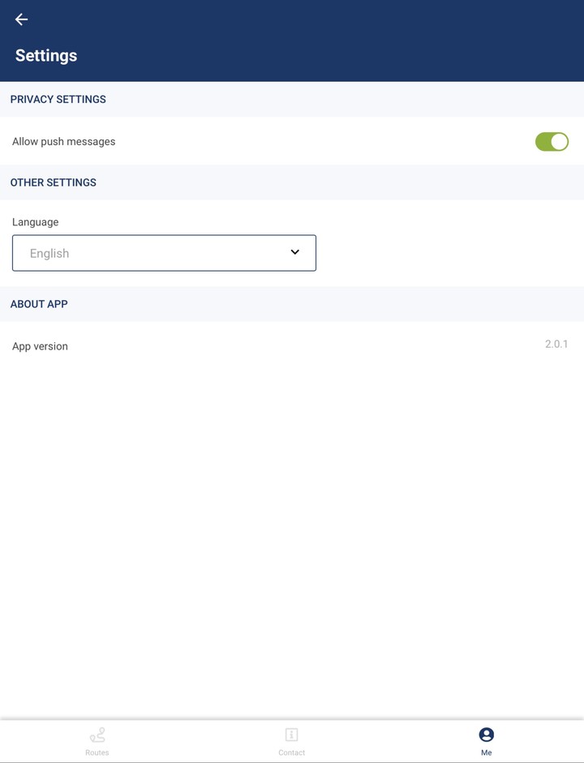This screenshot has height=763, width=584.
Task: Click the 2.0.1 version number
Action: point(556,345)
